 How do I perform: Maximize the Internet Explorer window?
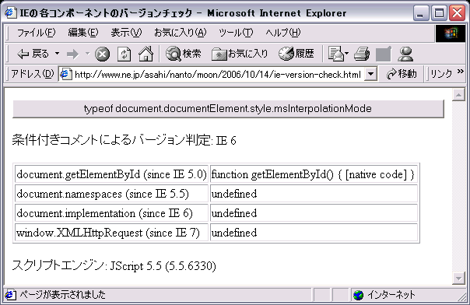pos(439,13)
